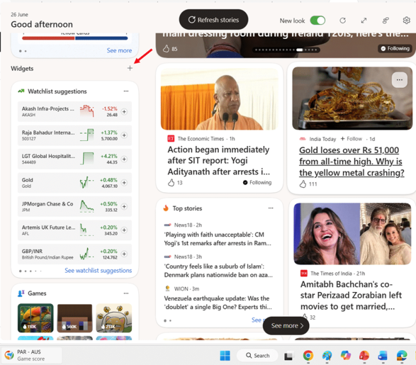Open the Perizaad Zorabian article photo
This screenshot has height=365, width=416.
(353, 234)
